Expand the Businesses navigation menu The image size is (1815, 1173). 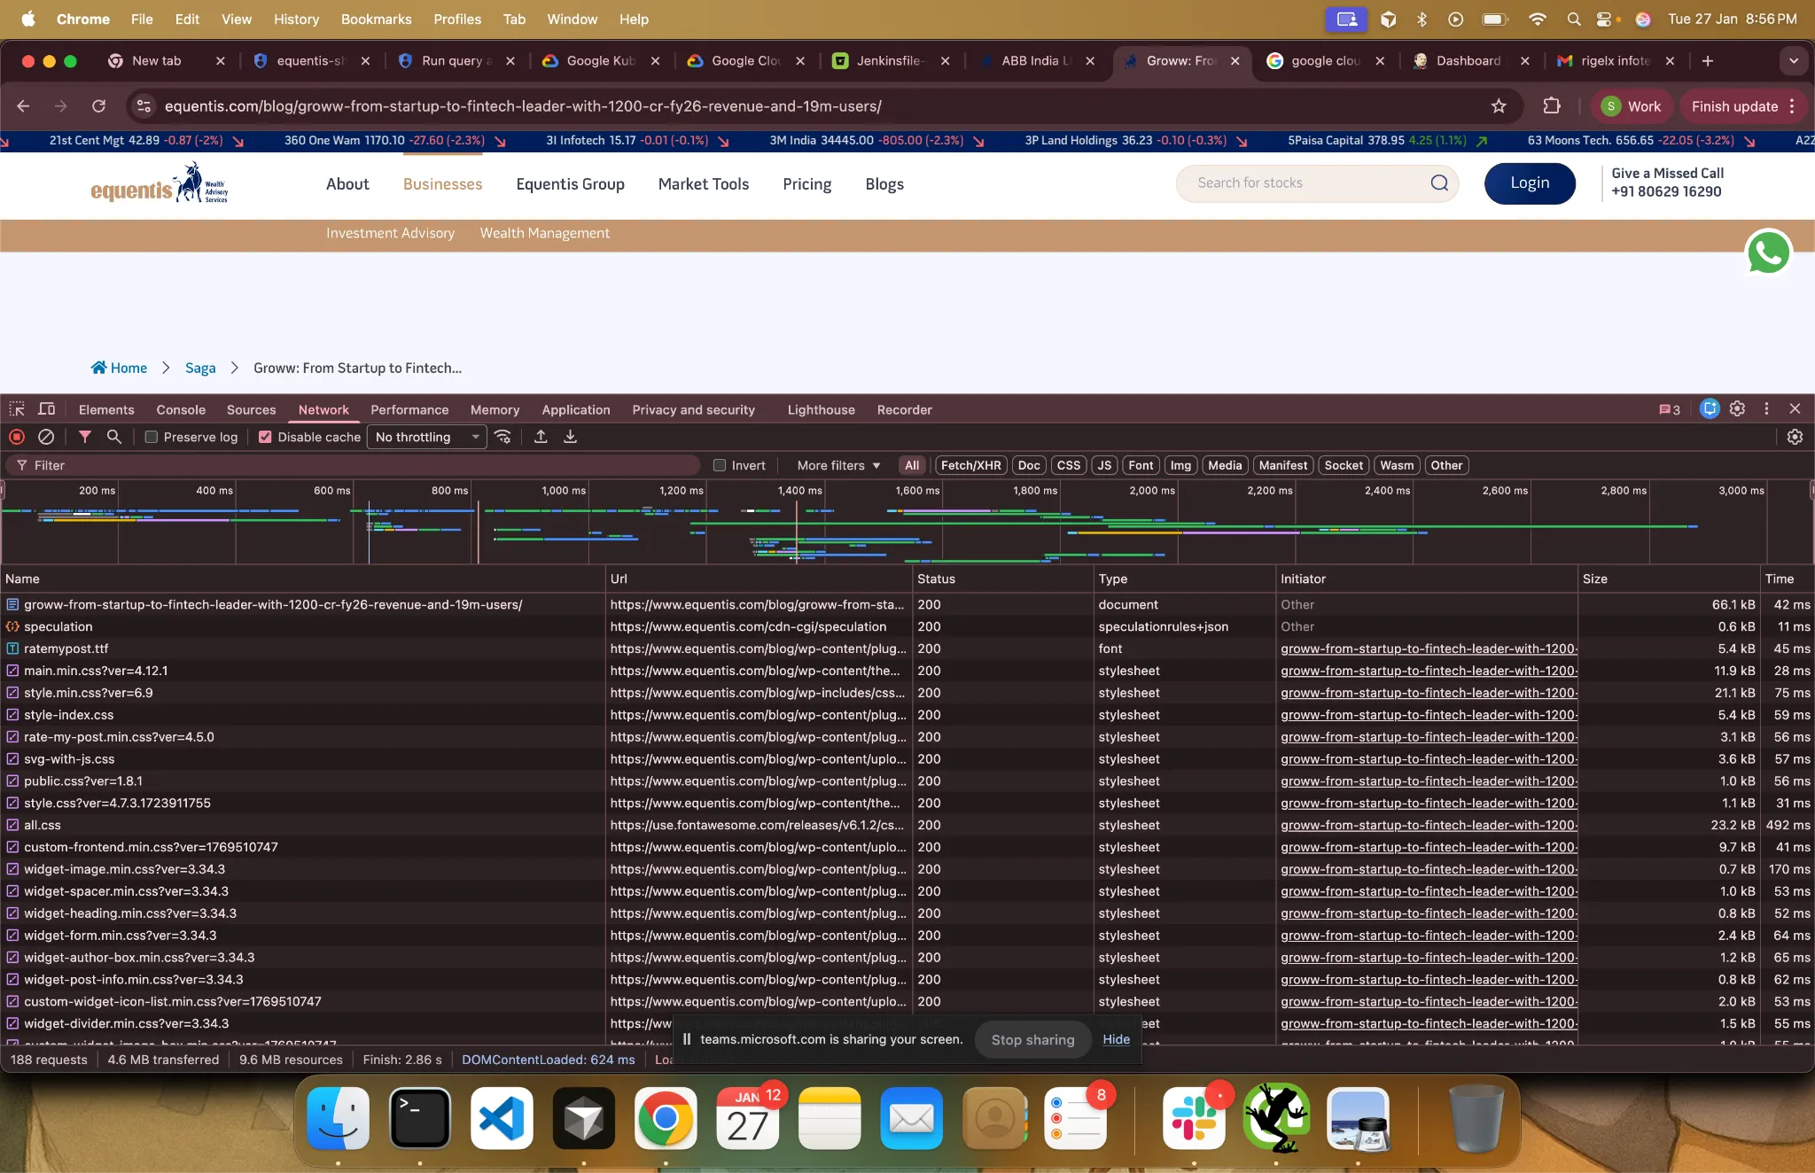[442, 184]
